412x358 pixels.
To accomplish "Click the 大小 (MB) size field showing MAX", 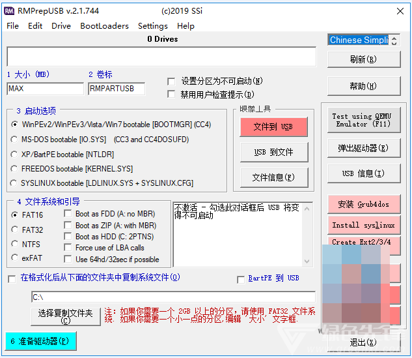I will 45,89.
